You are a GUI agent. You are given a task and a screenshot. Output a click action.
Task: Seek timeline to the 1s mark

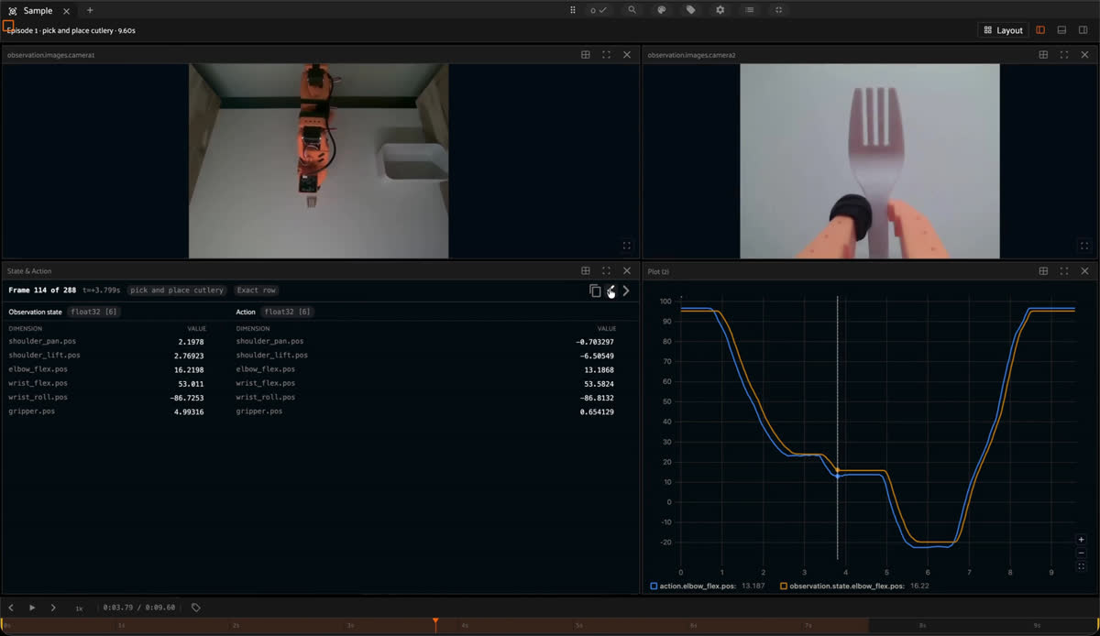click(x=121, y=626)
